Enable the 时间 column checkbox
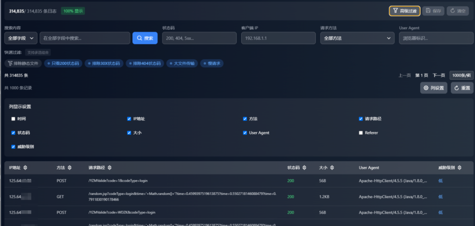The width and height of the screenshot is (475, 226). click(13, 119)
